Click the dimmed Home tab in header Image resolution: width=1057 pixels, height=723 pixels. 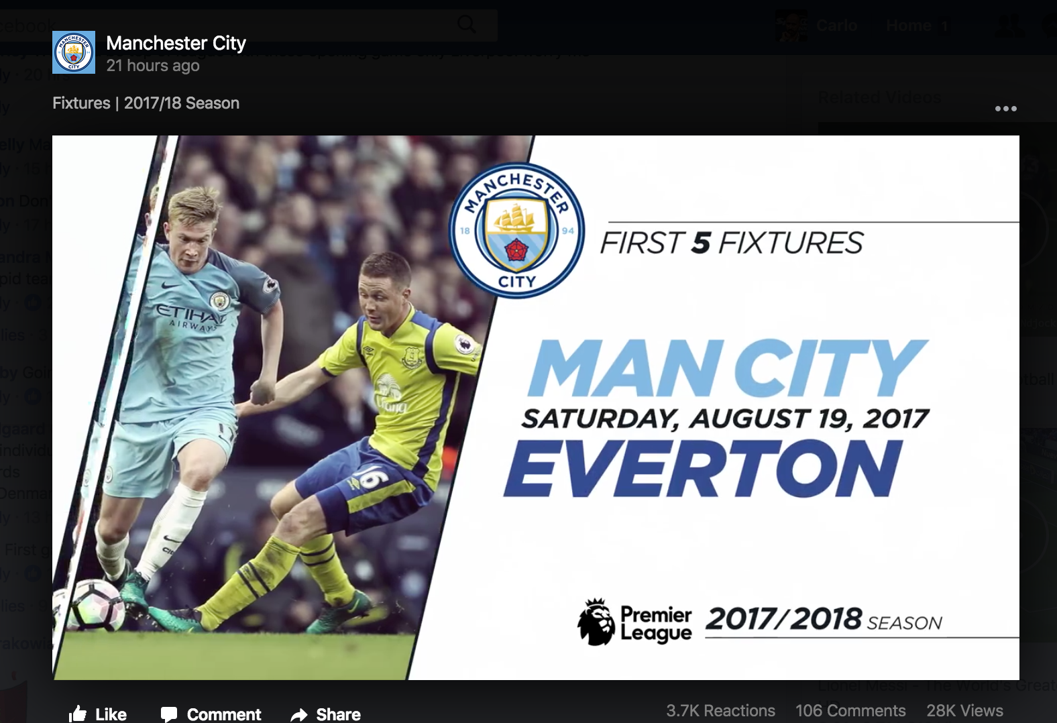909,25
